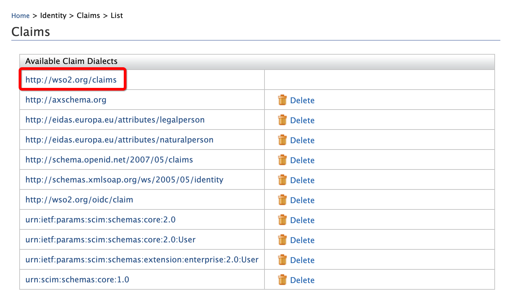The height and width of the screenshot is (307, 509).
Task: Open urn:scim:schemas:core:1.0 dialect
Action: point(77,280)
